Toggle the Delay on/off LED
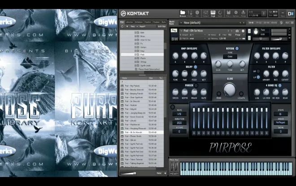 click(x=196, y=67)
